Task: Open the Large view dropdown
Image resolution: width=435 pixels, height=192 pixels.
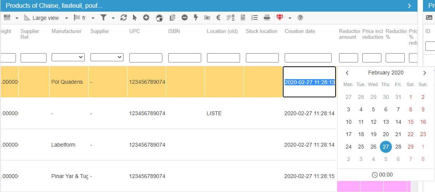Action: click(46, 18)
